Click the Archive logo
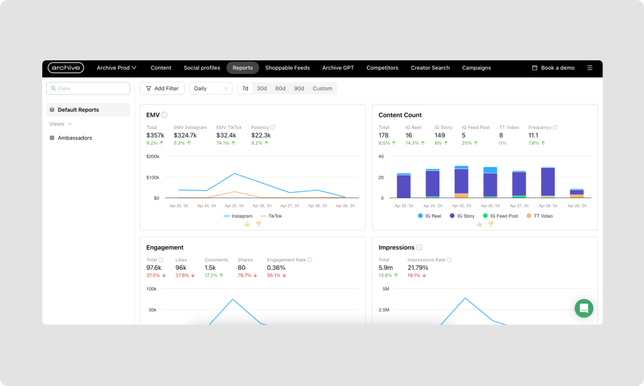The image size is (644, 386). tap(65, 68)
